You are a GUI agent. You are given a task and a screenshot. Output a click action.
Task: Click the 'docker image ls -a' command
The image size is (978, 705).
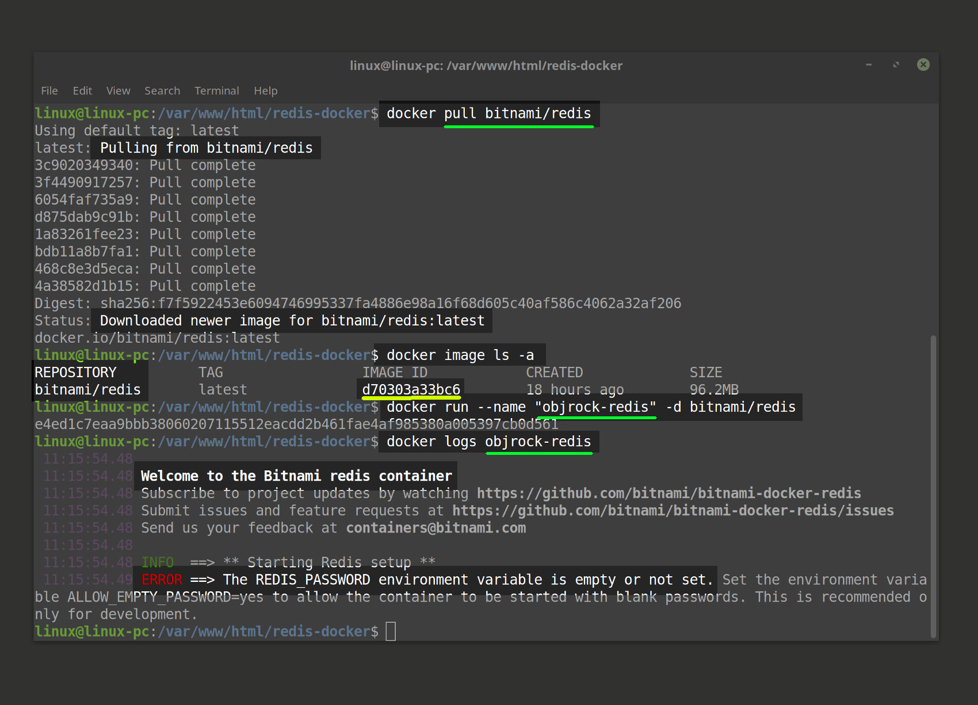point(460,355)
